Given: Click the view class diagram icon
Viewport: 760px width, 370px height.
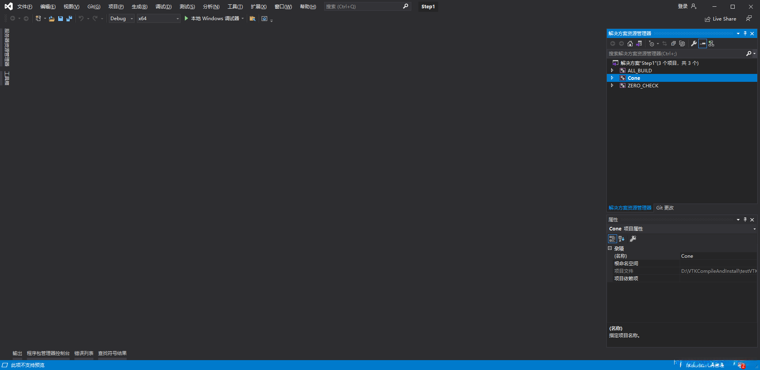Looking at the screenshot, I should tap(711, 43).
